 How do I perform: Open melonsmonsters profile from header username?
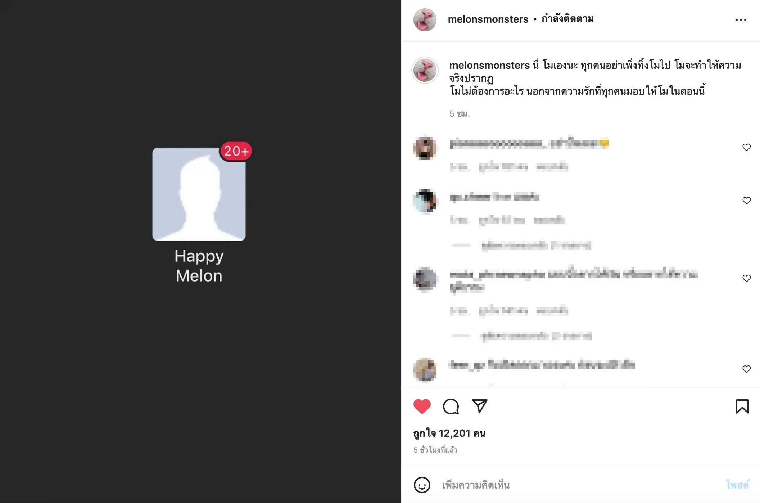coord(488,19)
